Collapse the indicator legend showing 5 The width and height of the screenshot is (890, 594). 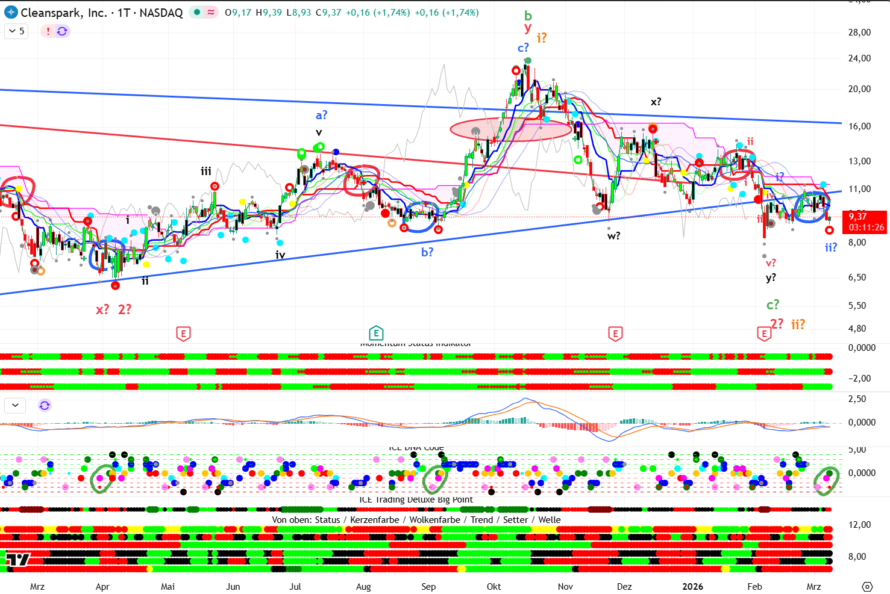[x=16, y=31]
